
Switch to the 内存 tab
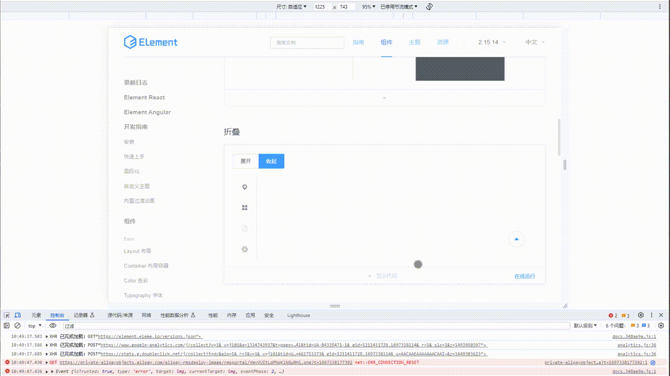tap(231, 315)
